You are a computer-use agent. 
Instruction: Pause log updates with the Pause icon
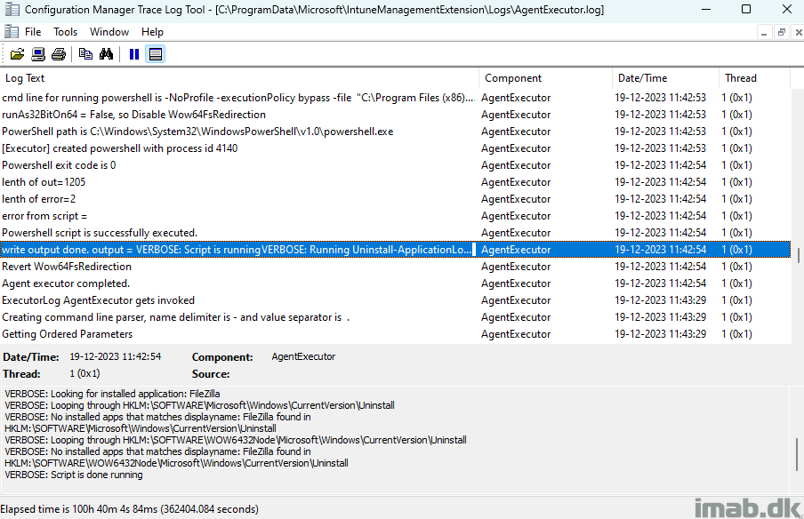134,54
